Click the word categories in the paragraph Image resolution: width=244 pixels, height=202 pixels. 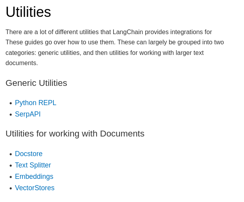pyautogui.click(x=20, y=53)
